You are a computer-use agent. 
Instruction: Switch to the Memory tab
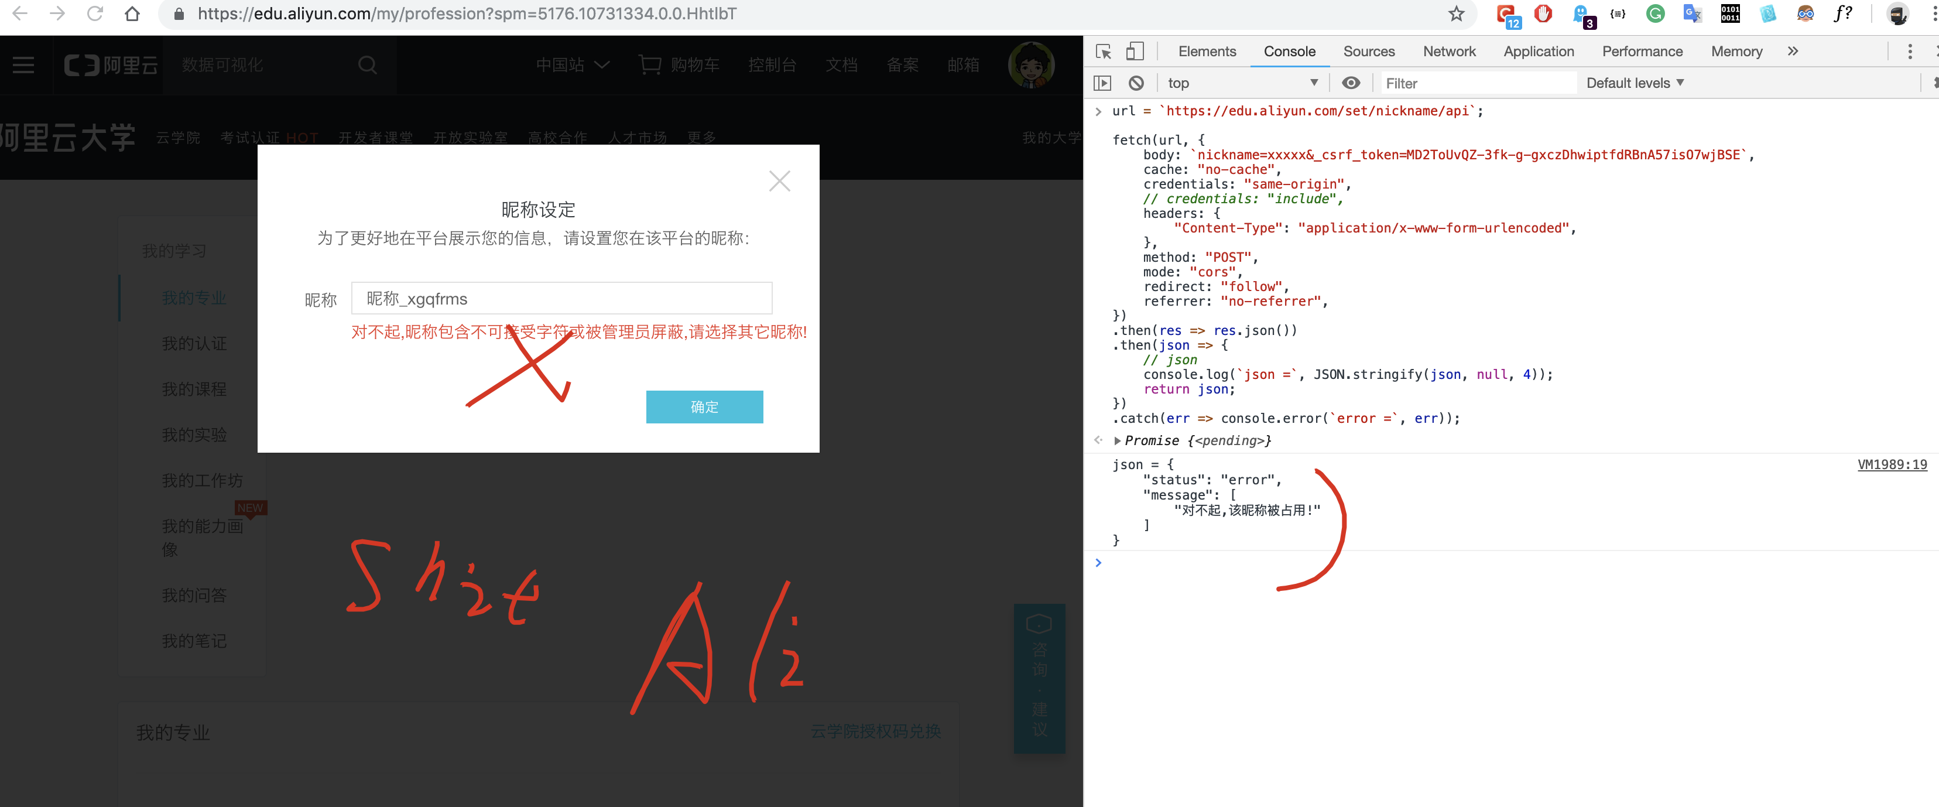[x=1736, y=51]
